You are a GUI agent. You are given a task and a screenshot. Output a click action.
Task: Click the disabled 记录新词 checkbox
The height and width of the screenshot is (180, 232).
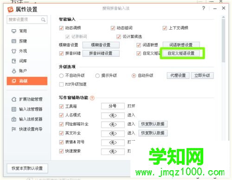click(67, 37)
